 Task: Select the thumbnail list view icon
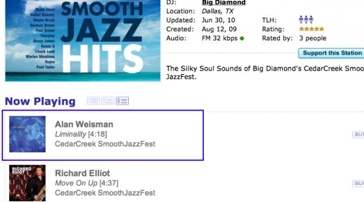122,101
